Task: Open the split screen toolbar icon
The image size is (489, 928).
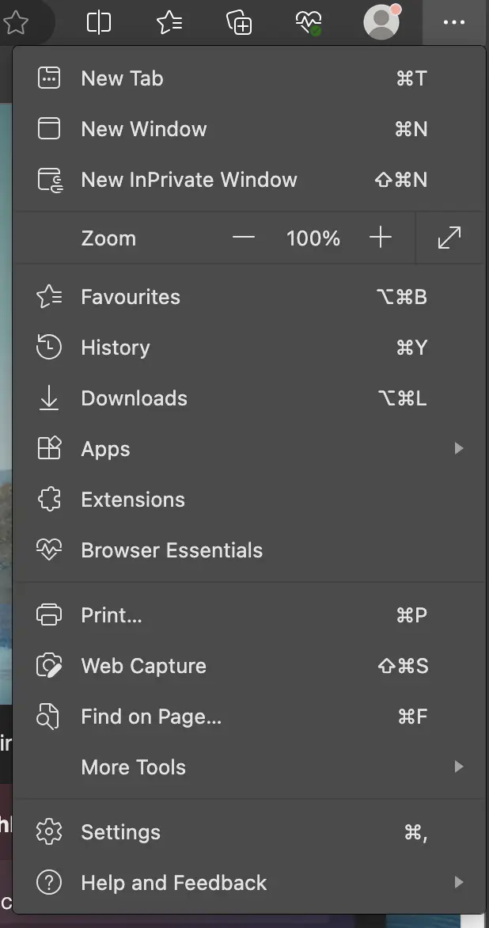Action: pyautogui.click(x=98, y=23)
